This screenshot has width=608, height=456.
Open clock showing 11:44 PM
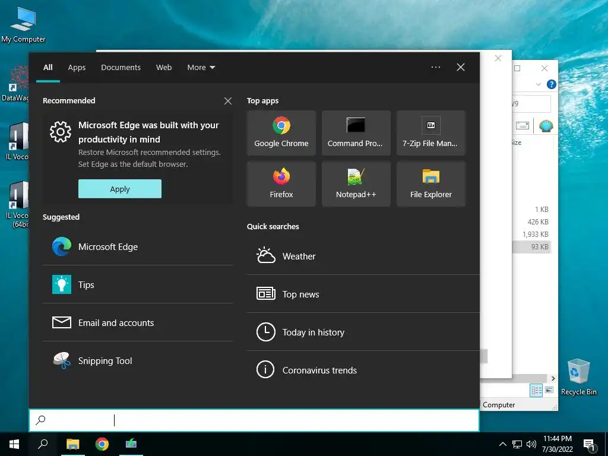(557, 444)
